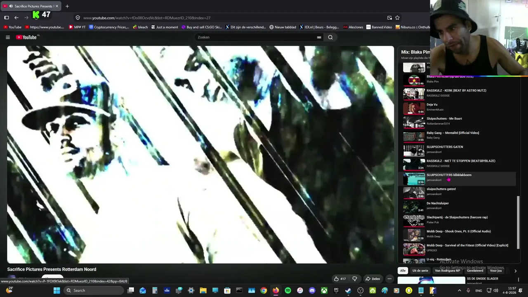Show hidden system tray icons
The height and width of the screenshot is (297, 528).
tap(460, 290)
